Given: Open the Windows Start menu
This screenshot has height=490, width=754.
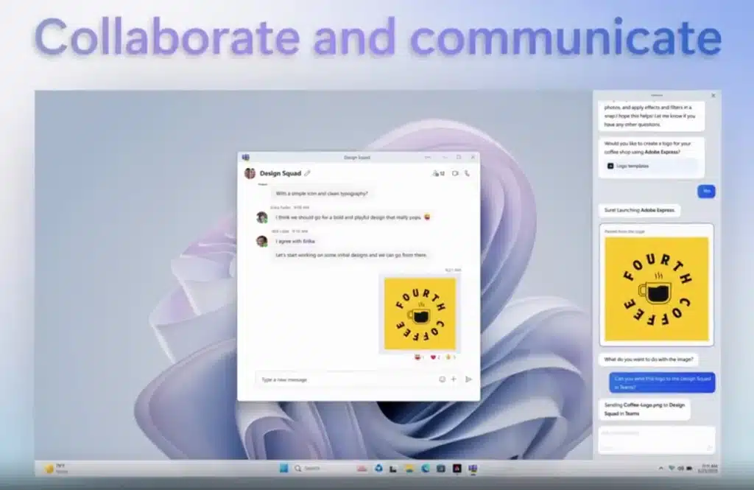Looking at the screenshot, I should coord(283,468).
